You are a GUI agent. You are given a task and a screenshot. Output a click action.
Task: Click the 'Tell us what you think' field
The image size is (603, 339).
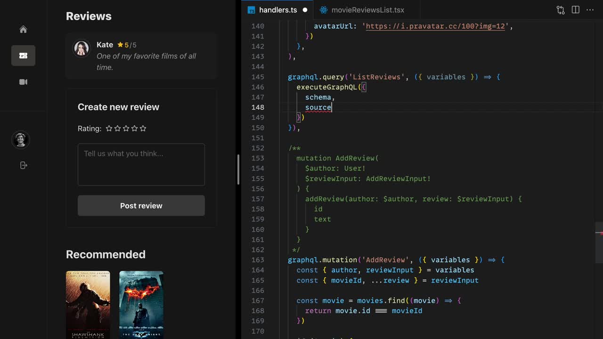(141, 164)
